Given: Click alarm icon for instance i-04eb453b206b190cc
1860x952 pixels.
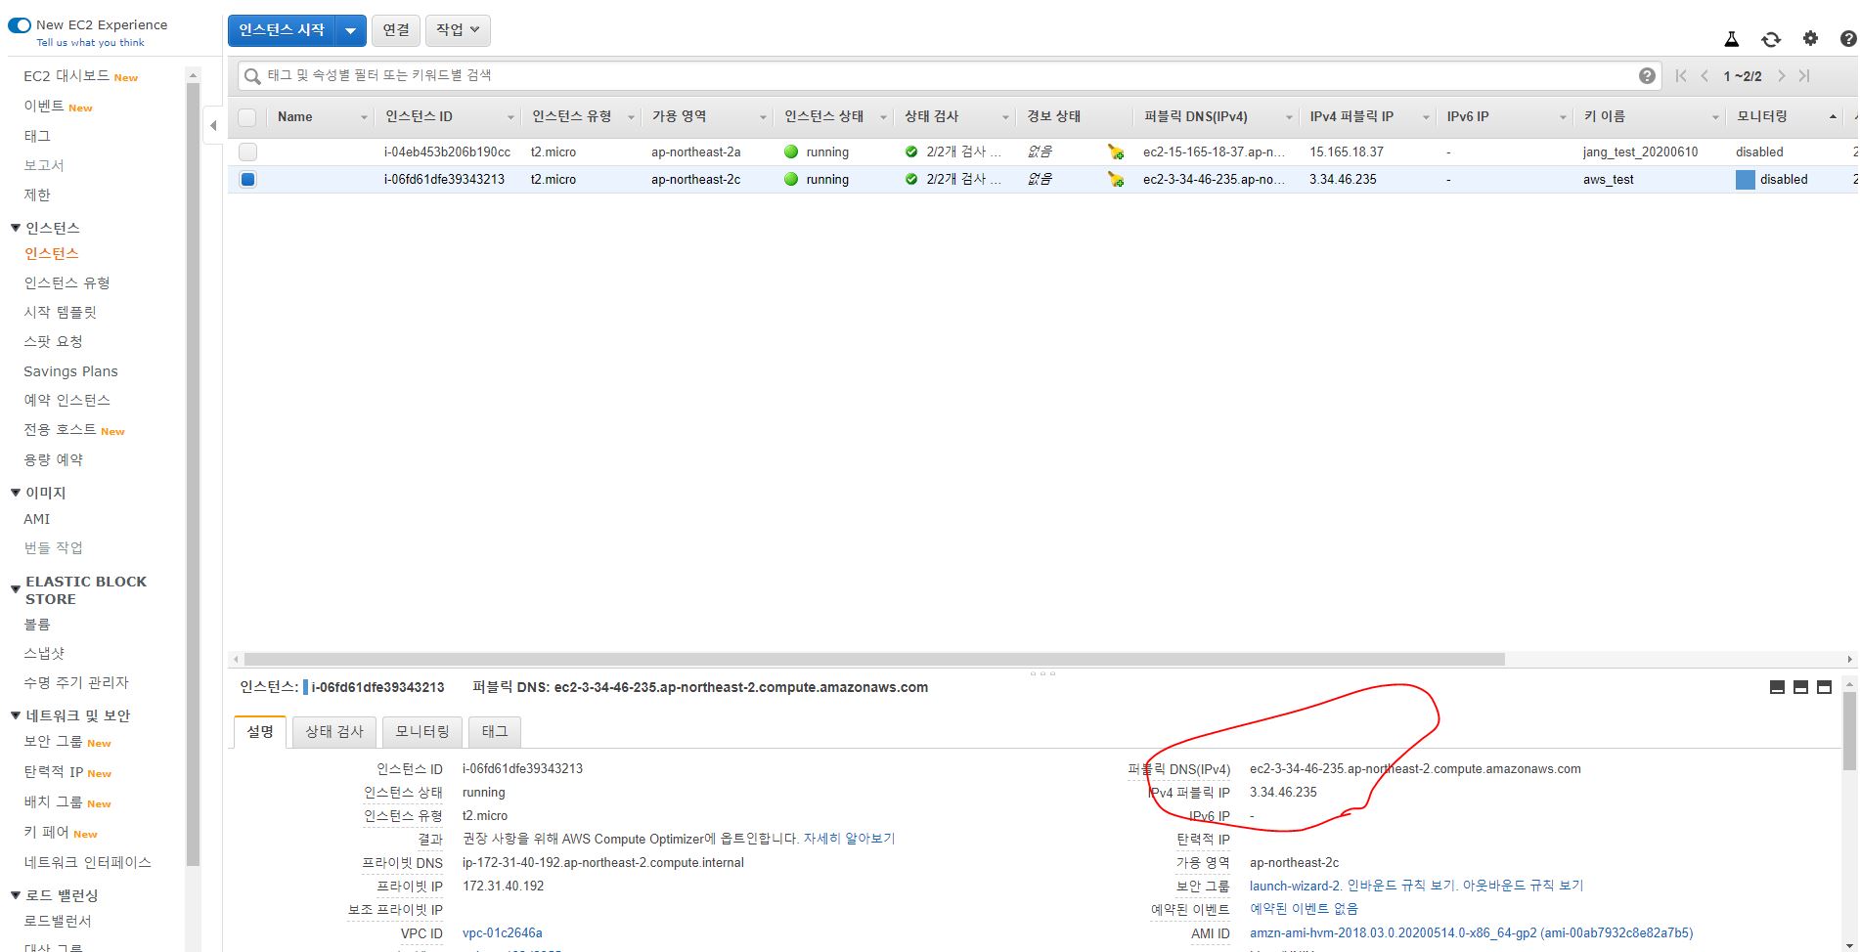Looking at the screenshot, I should click(1115, 151).
